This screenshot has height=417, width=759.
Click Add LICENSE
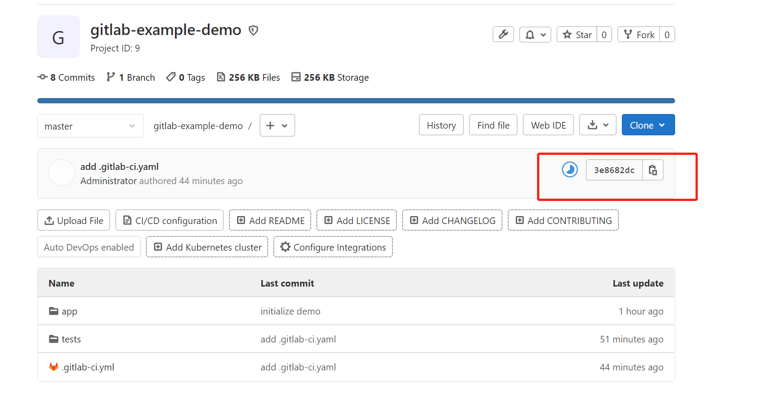(357, 220)
